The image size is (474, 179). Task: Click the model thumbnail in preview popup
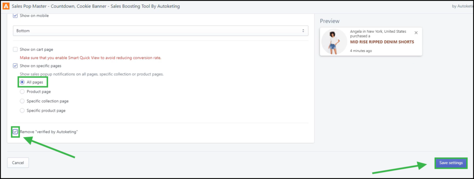[334, 42]
